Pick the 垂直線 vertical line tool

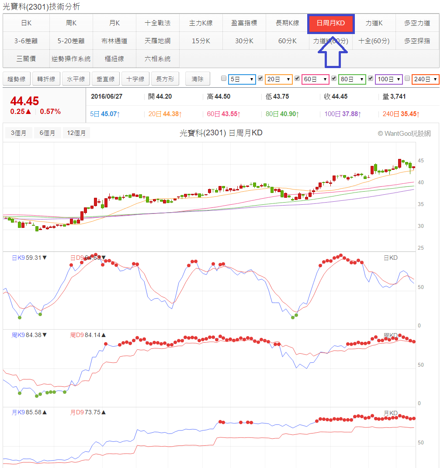(x=105, y=79)
